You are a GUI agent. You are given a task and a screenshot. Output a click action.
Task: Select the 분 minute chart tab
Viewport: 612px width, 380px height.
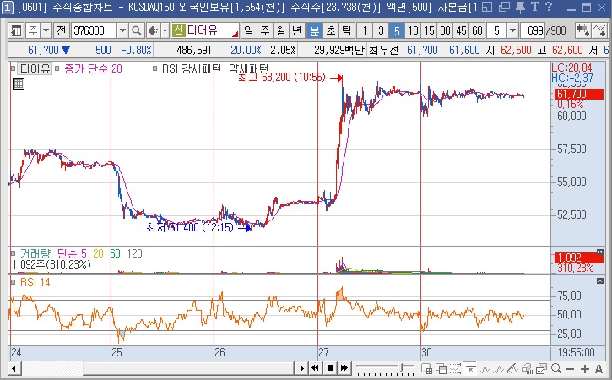tap(315, 30)
